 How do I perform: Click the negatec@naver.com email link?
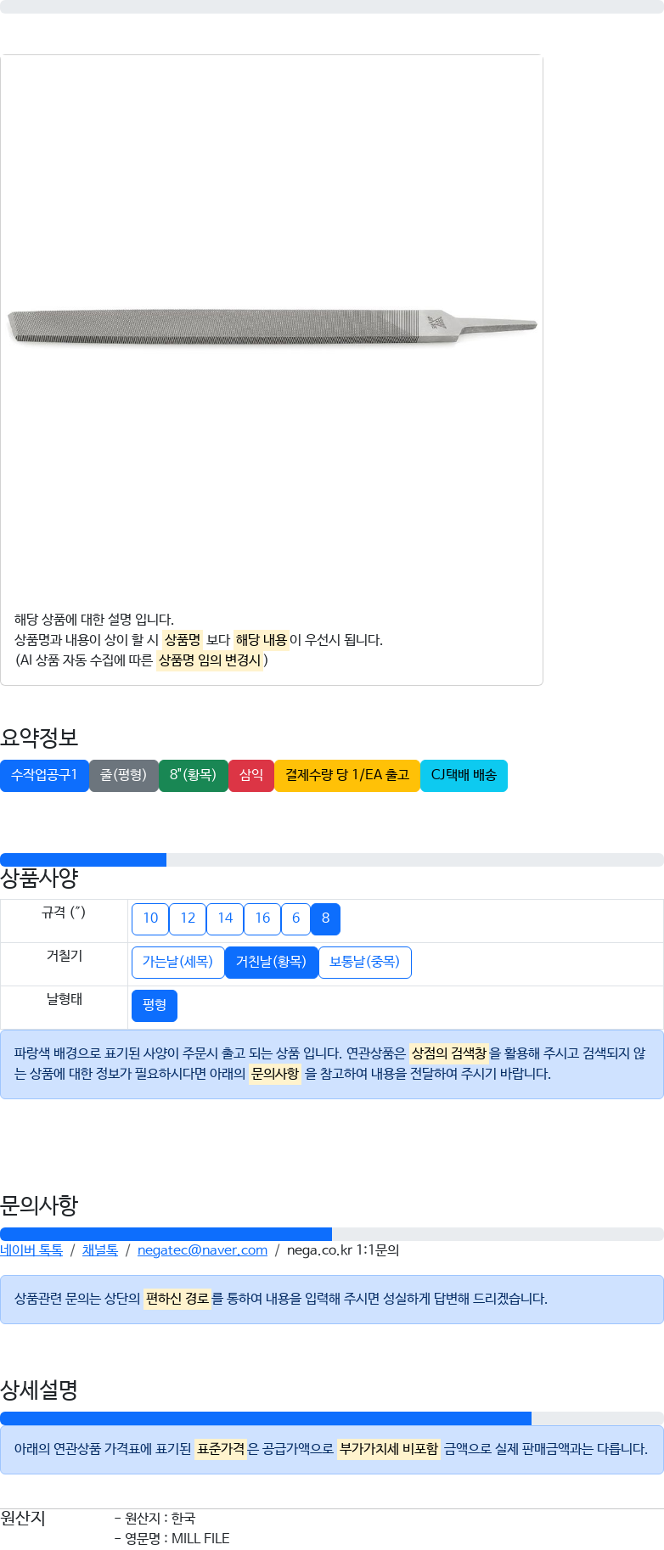[202, 1250]
